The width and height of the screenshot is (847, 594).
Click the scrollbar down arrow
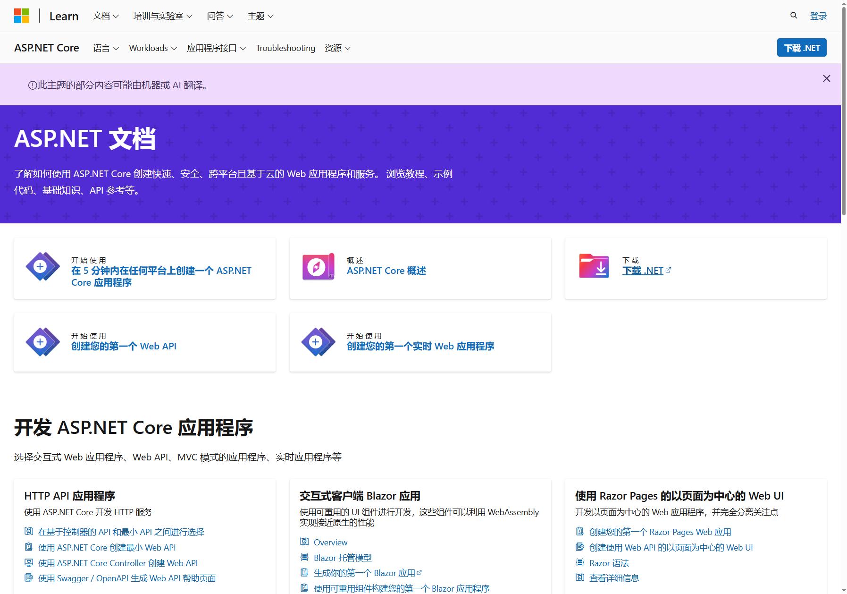(x=844, y=590)
